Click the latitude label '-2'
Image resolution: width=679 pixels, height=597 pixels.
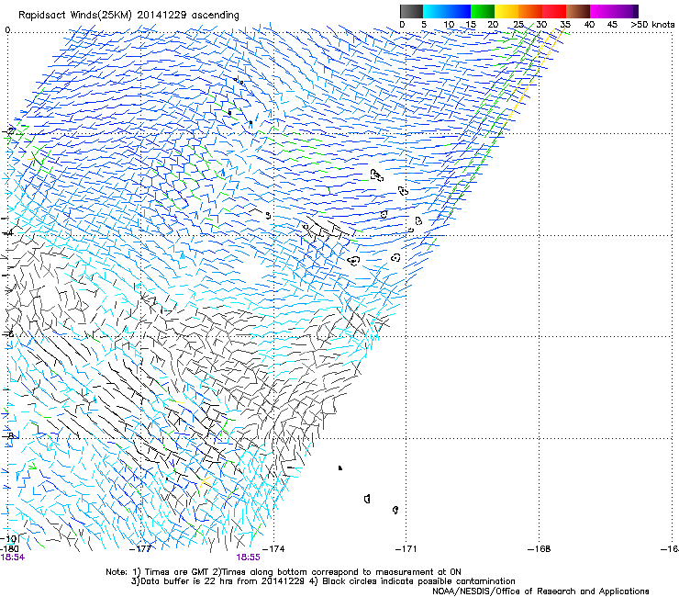click(x=10, y=131)
